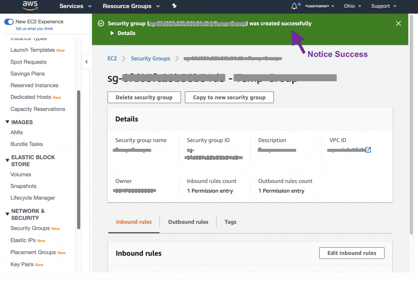Image resolution: width=418 pixels, height=281 pixels.
Task: Open Key Pairs in the sidebar
Action: [x=22, y=264]
